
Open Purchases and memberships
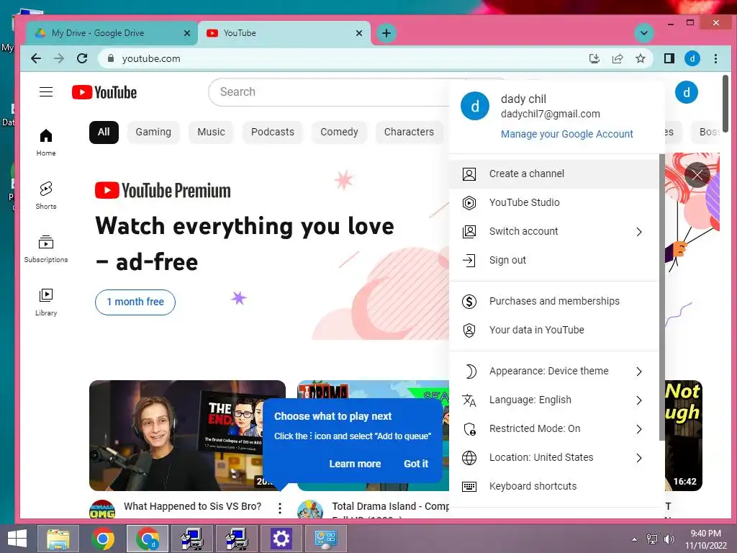point(553,302)
